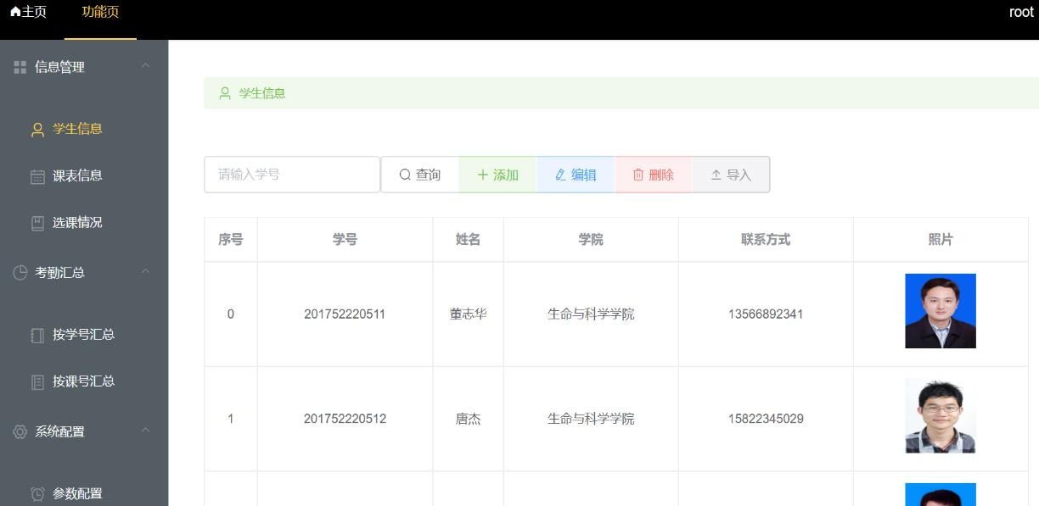1039x506 pixels.
Task: Click the plus icon in 添加 button
Action: point(483,175)
